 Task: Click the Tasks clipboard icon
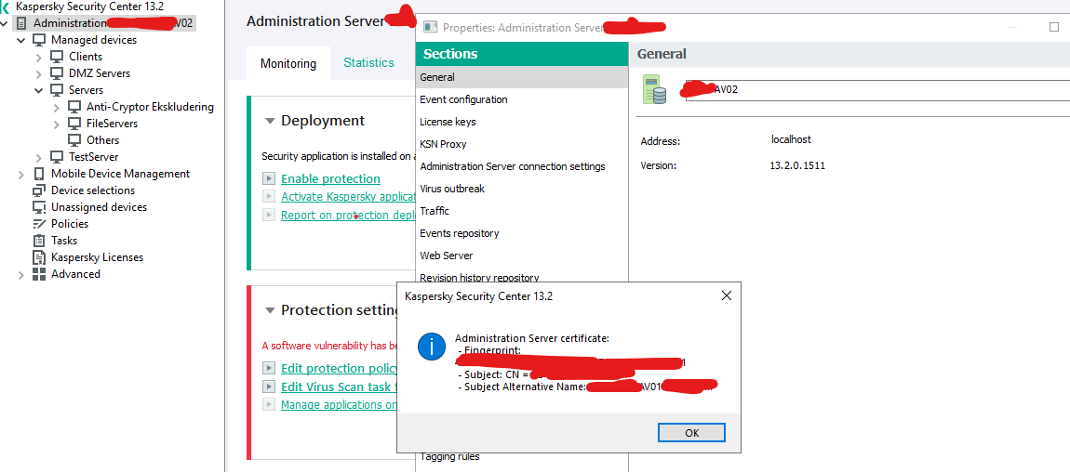click(39, 241)
